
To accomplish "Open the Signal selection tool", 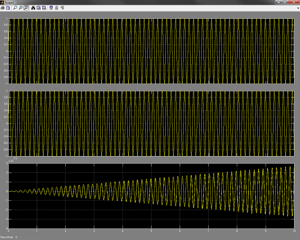I will pos(62,8).
